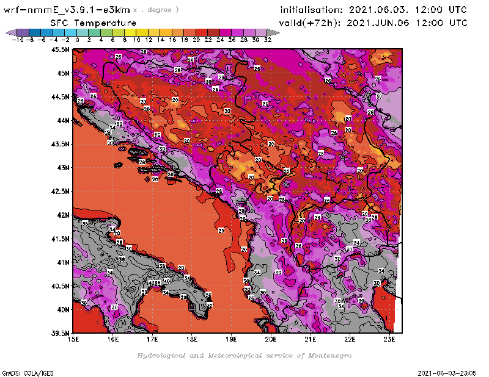The width and height of the screenshot is (489, 377).
Task: Select the magenta legend swatch between 24 and 26
Action: 226,32
